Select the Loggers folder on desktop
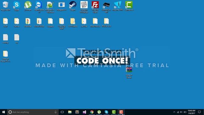Image resolution: width=204 pixels, height=115 pixels. pyautogui.click(x=50, y=22)
